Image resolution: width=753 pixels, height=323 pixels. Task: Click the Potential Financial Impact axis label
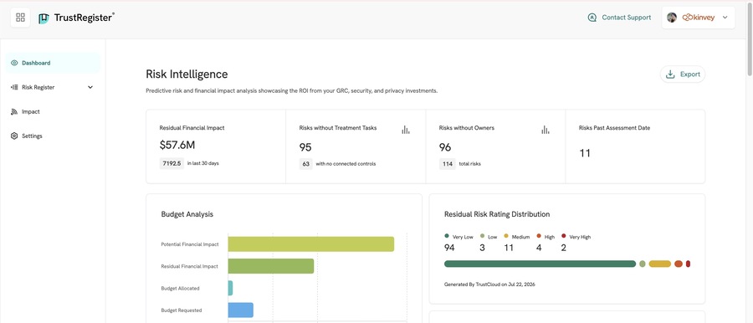(x=190, y=244)
